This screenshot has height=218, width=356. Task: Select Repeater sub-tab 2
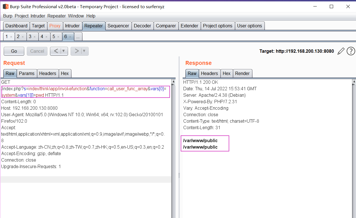pyautogui.click(x=18, y=36)
